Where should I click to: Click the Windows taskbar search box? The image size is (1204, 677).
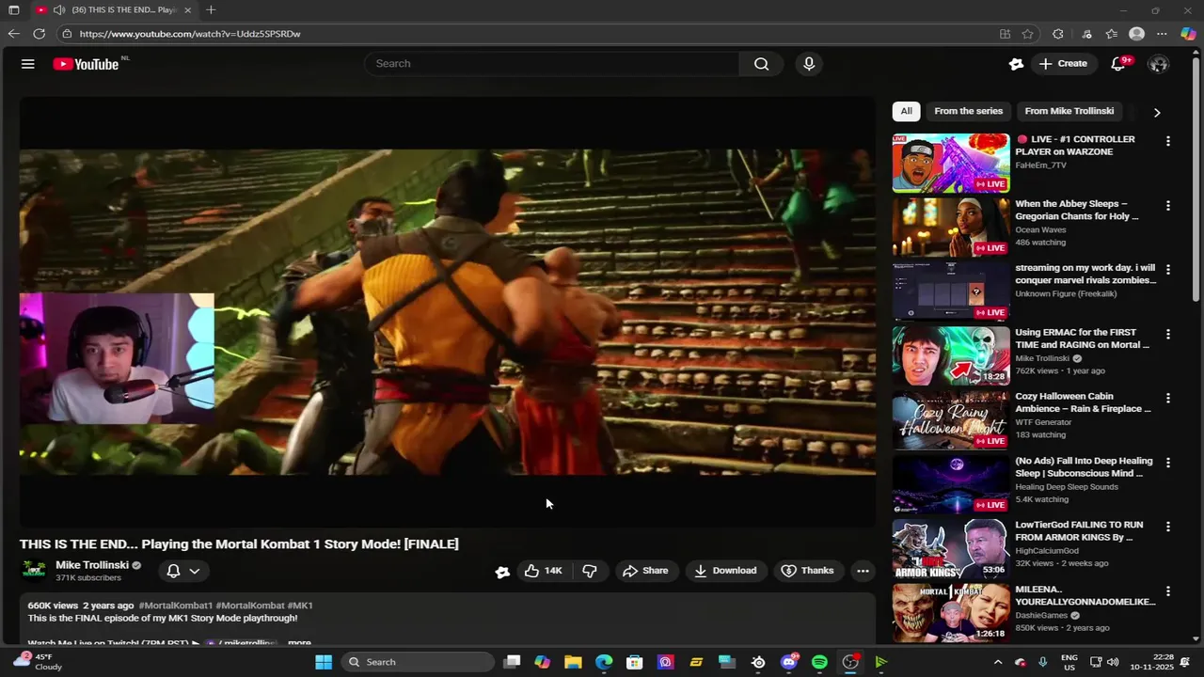(417, 662)
